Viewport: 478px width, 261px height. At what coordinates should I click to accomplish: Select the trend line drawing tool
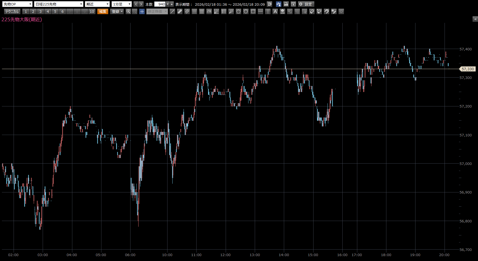coord(172,11)
